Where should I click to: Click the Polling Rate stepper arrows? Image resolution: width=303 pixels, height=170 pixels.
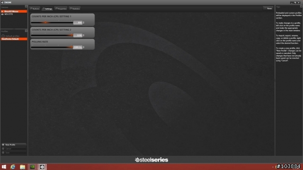pyautogui.click(x=84, y=47)
